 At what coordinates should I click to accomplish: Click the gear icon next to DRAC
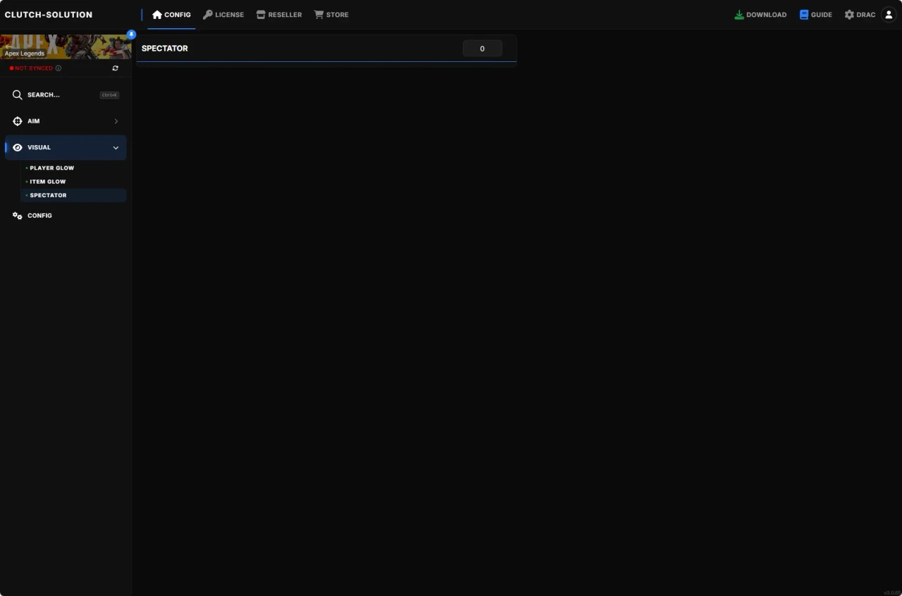pyautogui.click(x=849, y=14)
